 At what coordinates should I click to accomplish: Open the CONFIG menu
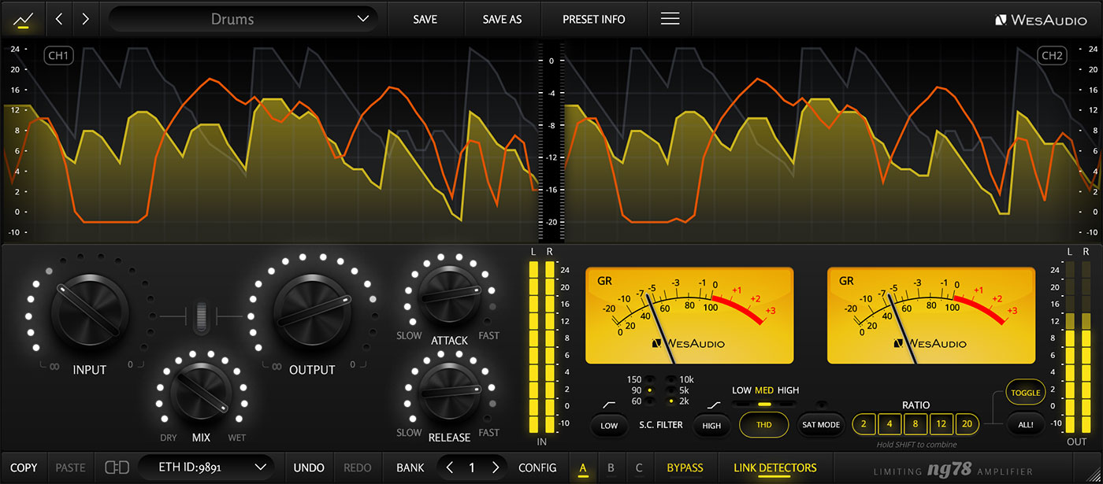point(537,467)
